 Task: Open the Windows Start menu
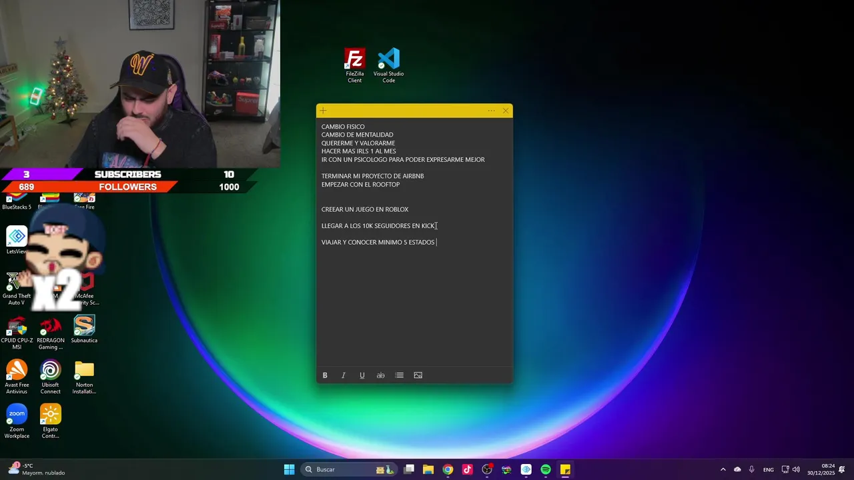point(289,469)
